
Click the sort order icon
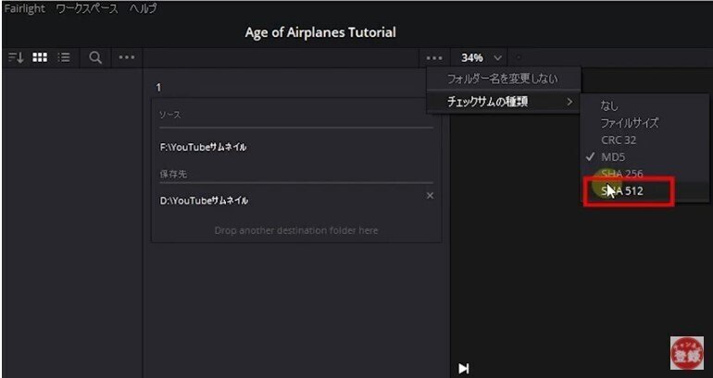coord(16,57)
